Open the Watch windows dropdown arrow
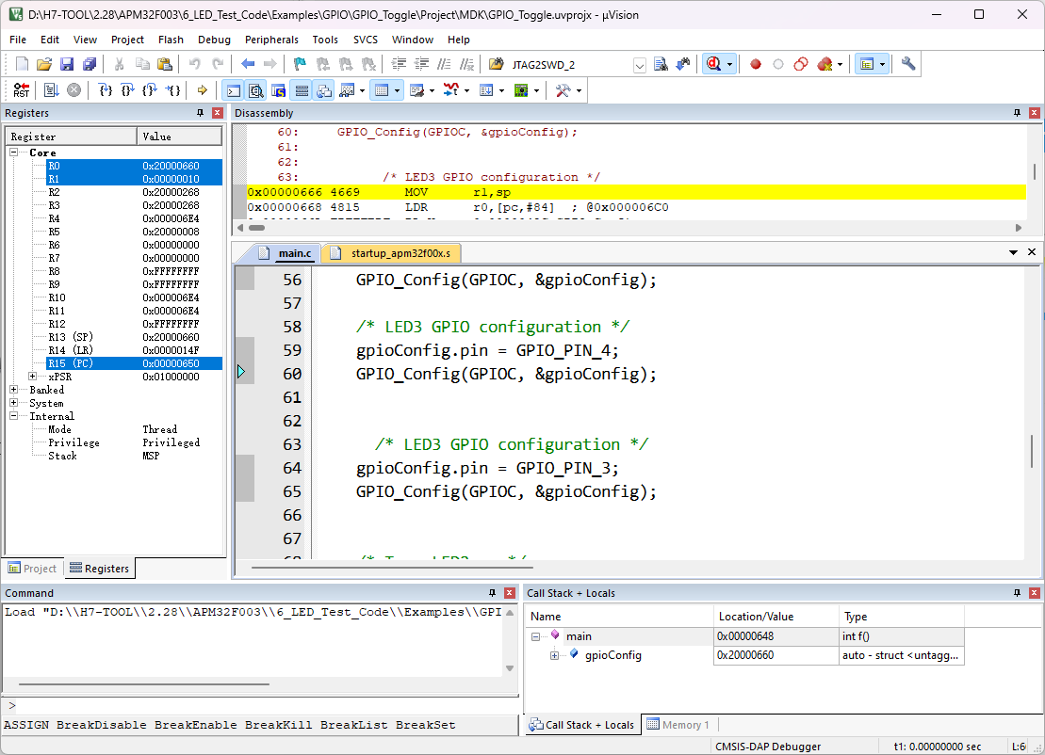 362,90
